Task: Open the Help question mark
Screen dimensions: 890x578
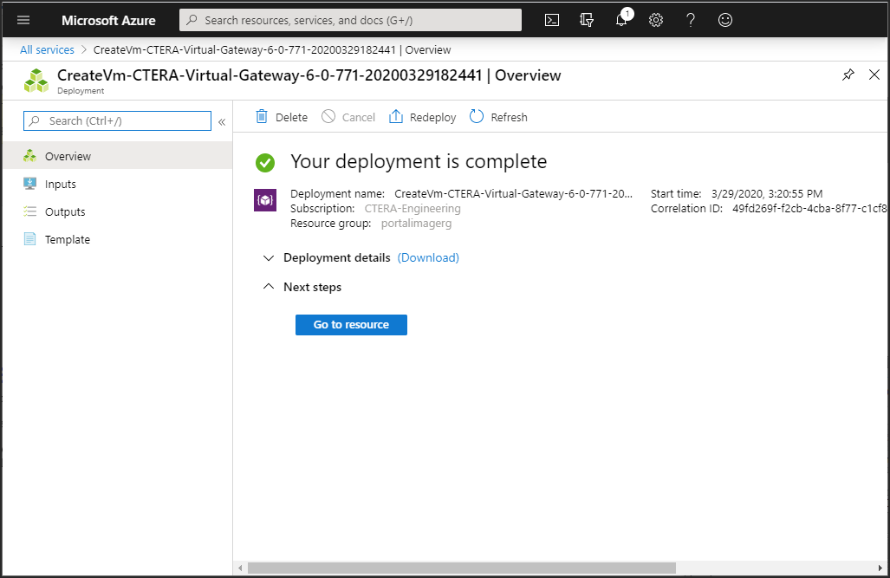Action: coord(690,20)
